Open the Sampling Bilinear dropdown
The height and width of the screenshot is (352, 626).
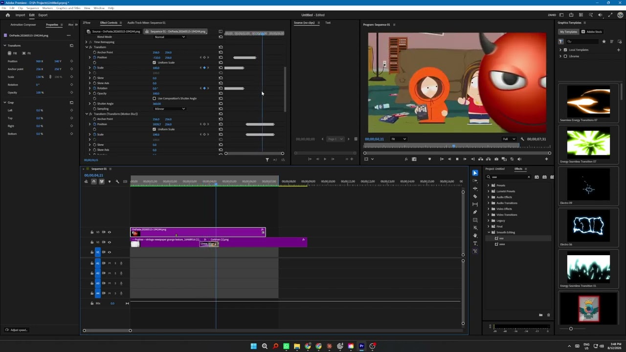(169, 109)
